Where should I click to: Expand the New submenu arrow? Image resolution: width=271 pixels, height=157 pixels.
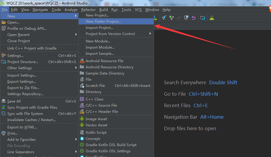point(76,16)
